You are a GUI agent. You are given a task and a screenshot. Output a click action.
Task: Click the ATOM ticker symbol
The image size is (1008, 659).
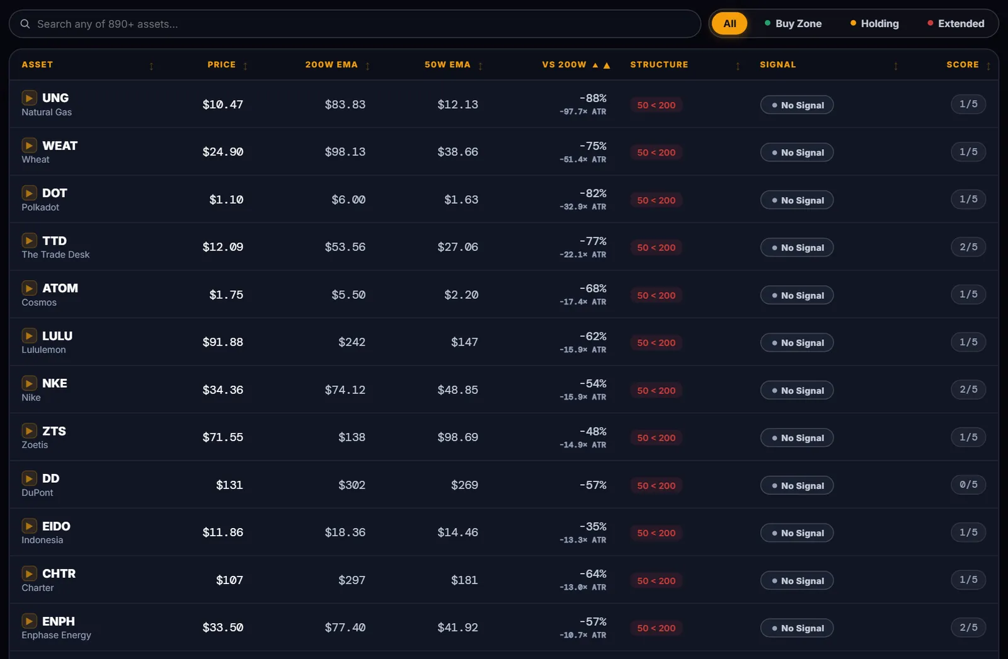[x=60, y=288]
